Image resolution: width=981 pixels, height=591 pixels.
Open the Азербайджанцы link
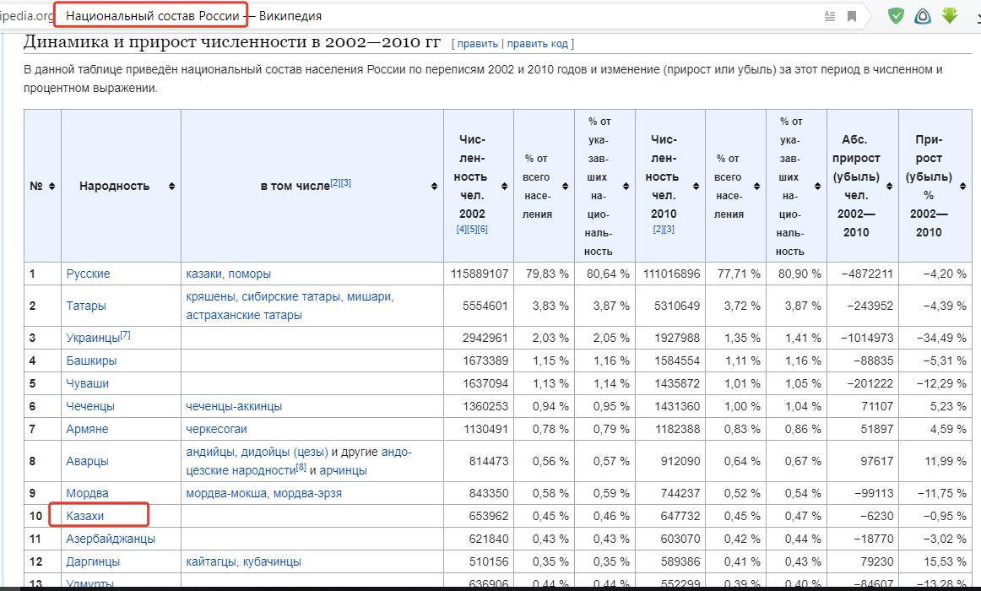(111, 539)
